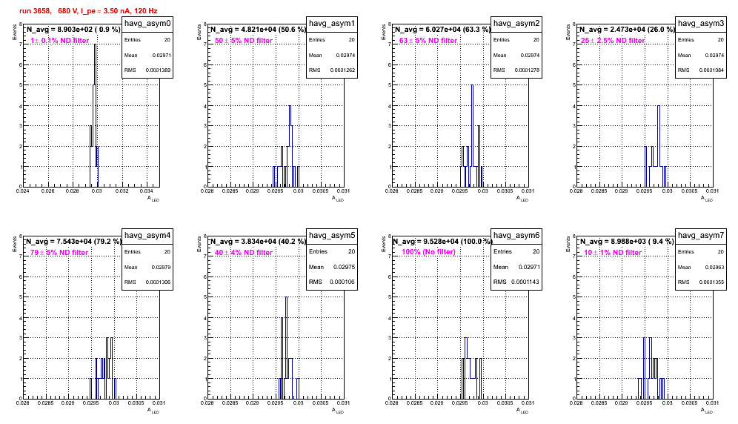
Task: Pick the 100% (No filter) label
Action: 428,252
